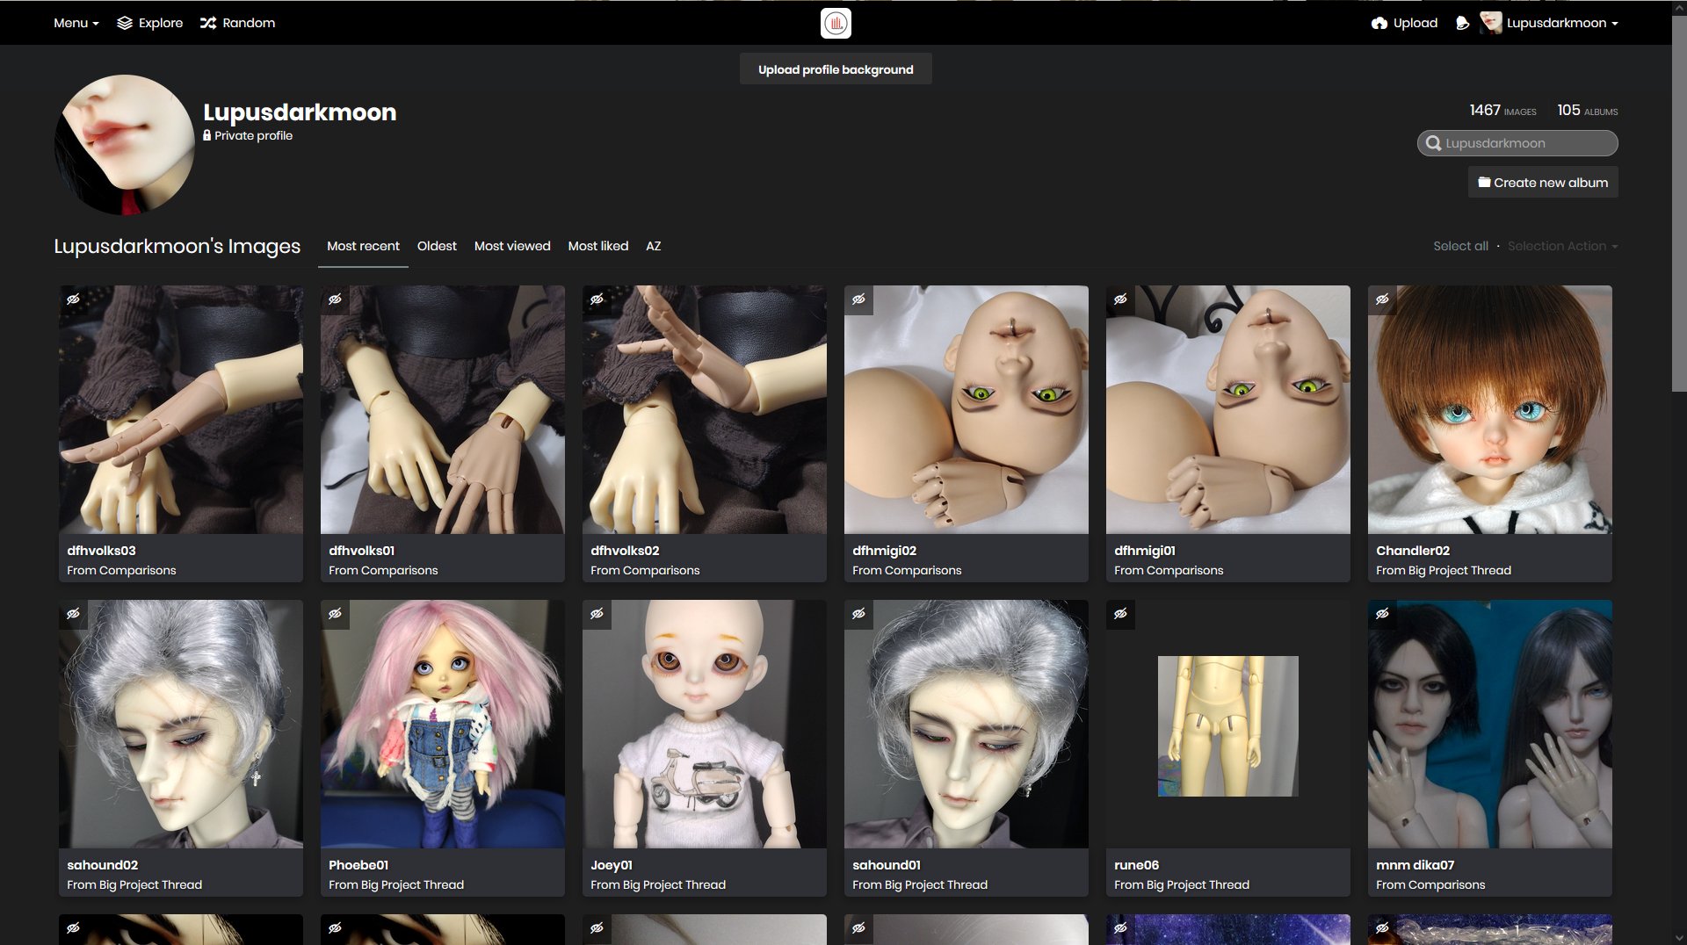This screenshot has width=1687, height=945.
Task: Open the Menu dropdown
Action: (76, 23)
